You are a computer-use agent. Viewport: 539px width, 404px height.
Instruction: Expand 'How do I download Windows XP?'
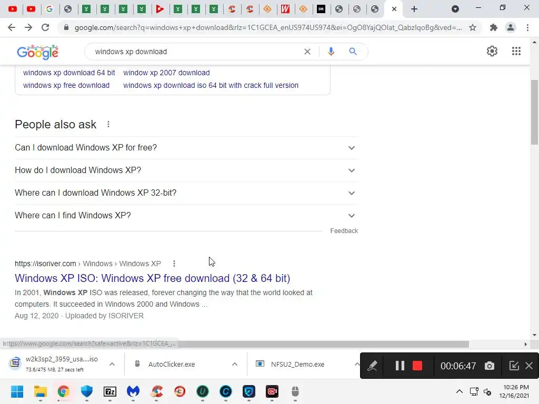click(186, 170)
